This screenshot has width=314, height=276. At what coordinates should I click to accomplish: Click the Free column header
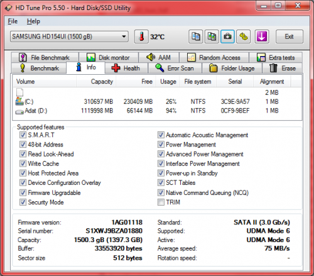[x=136, y=81]
